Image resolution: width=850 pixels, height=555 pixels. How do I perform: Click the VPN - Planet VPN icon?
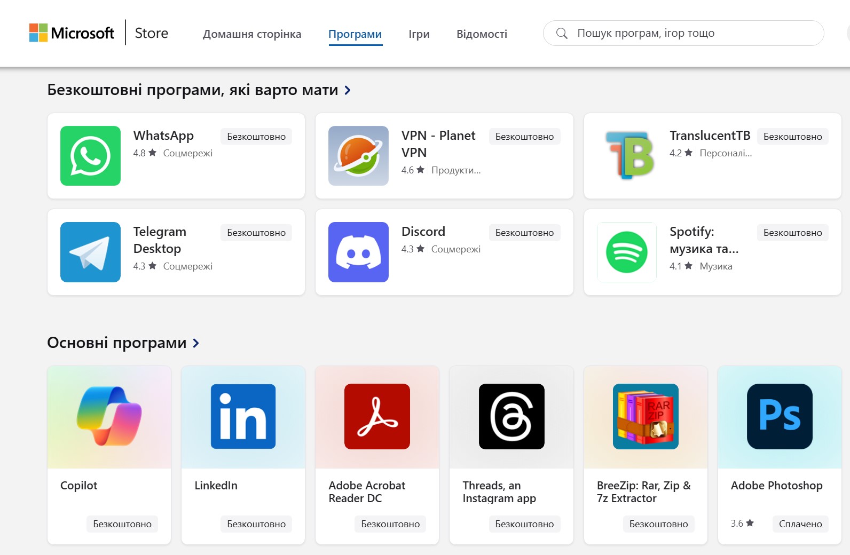pyautogui.click(x=358, y=155)
